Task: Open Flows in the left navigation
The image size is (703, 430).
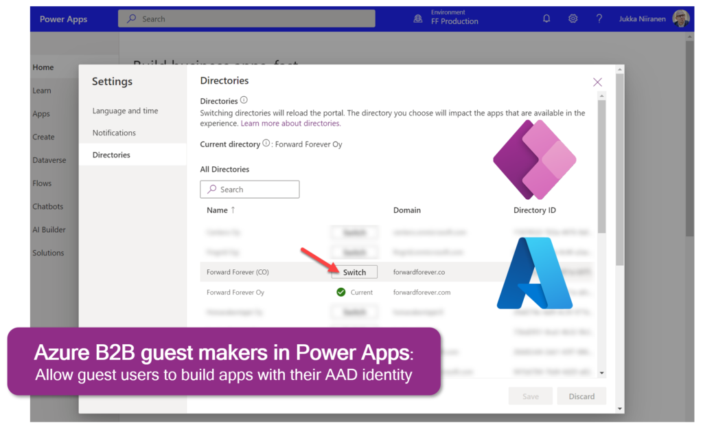Action: [42, 183]
